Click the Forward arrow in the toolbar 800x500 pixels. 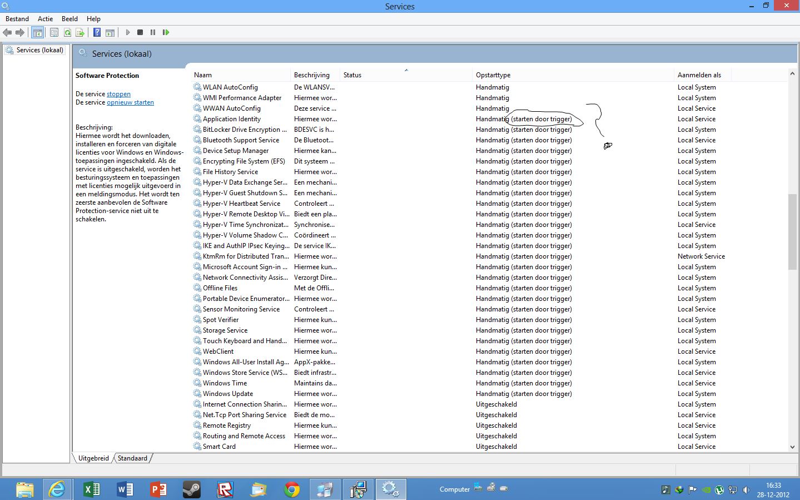pos(20,32)
